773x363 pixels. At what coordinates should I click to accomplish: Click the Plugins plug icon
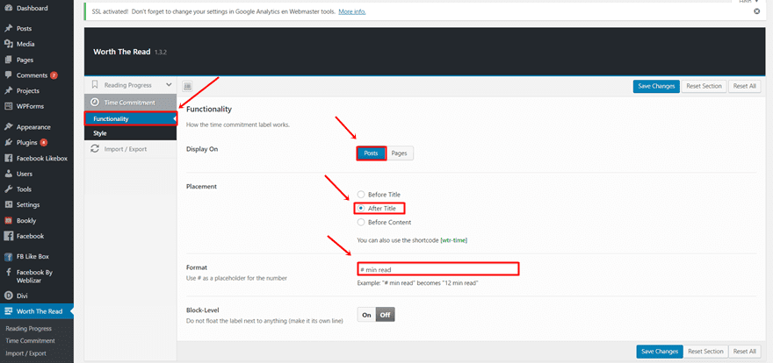pyautogui.click(x=9, y=143)
